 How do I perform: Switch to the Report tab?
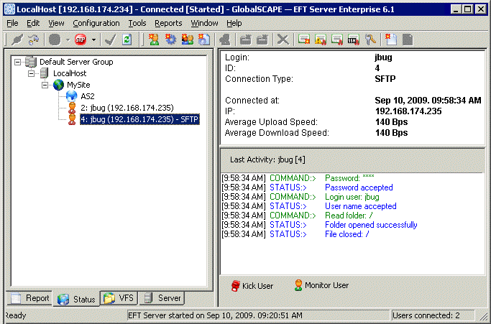(x=29, y=298)
